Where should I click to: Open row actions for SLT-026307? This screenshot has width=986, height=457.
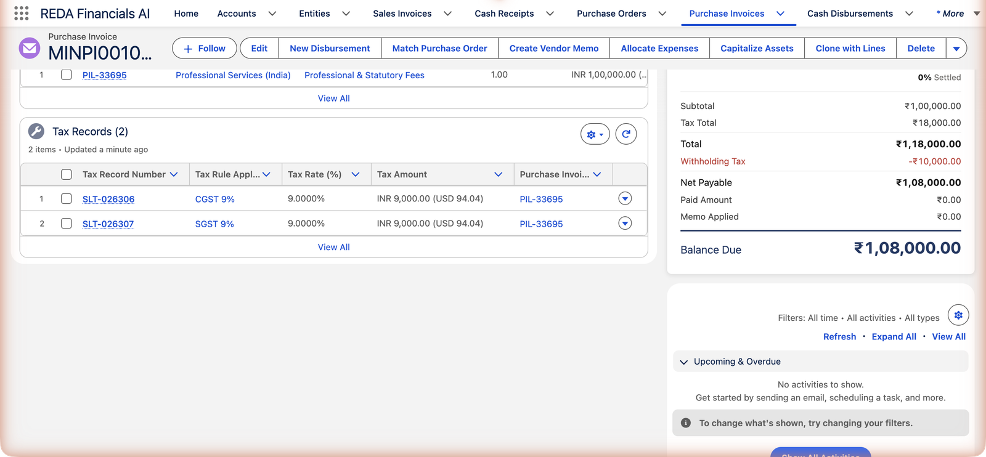coord(625,223)
